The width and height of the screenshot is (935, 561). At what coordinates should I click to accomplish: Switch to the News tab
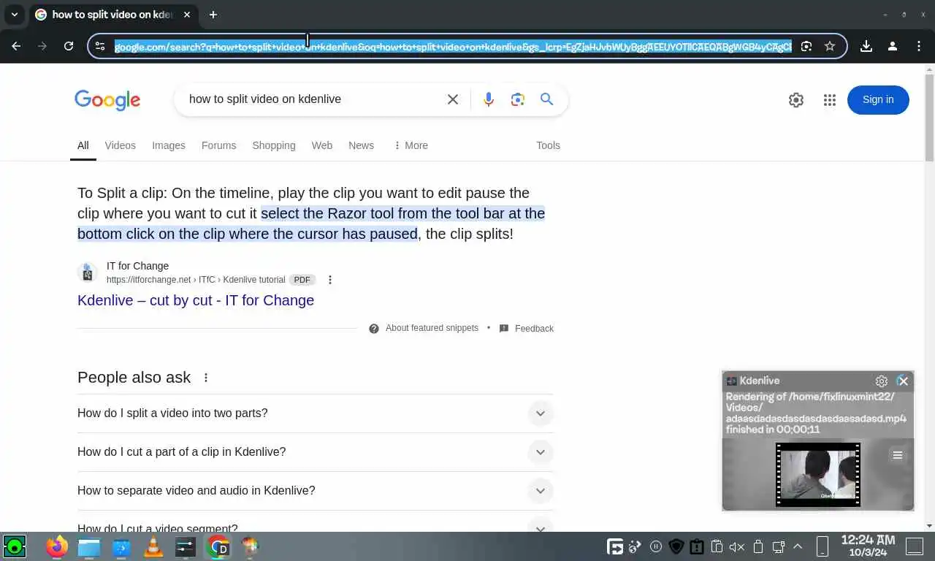(361, 145)
